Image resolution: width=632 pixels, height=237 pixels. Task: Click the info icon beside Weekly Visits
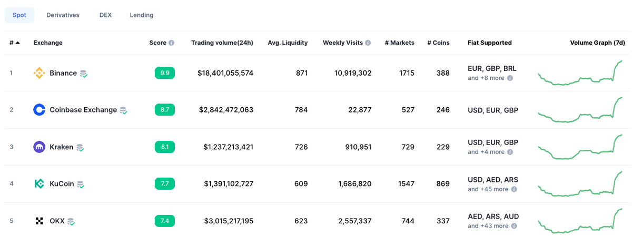[368, 43]
